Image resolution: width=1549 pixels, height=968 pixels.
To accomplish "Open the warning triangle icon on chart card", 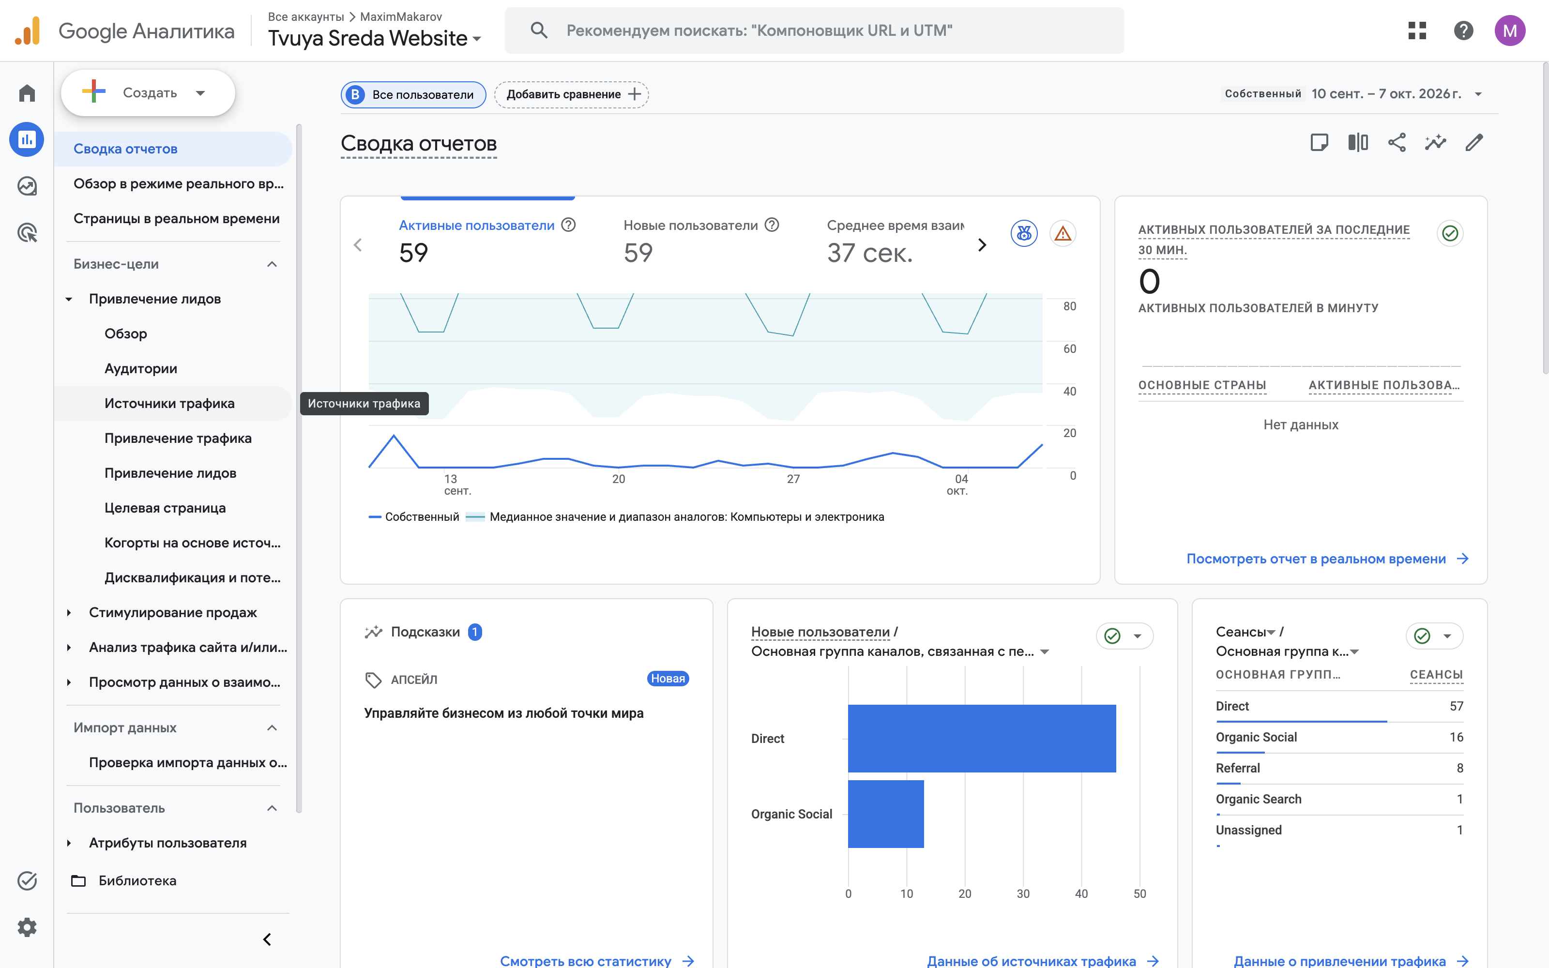I will pyautogui.click(x=1063, y=234).
